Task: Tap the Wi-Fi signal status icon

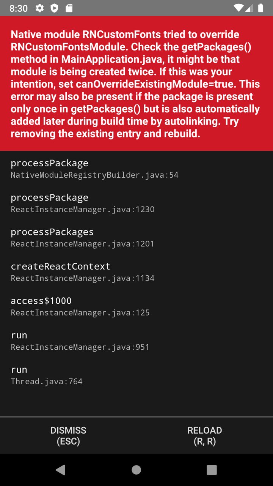Action: [x=239, y=8]
